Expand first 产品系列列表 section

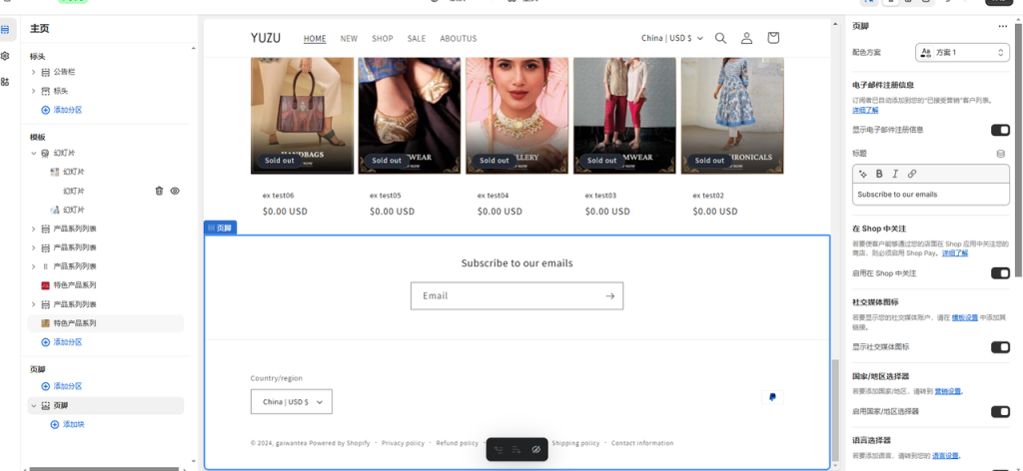click(33, 230)
